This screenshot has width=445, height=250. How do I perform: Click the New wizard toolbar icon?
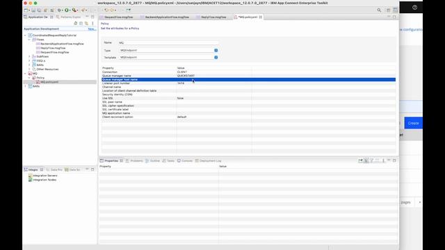click(26, 10)
